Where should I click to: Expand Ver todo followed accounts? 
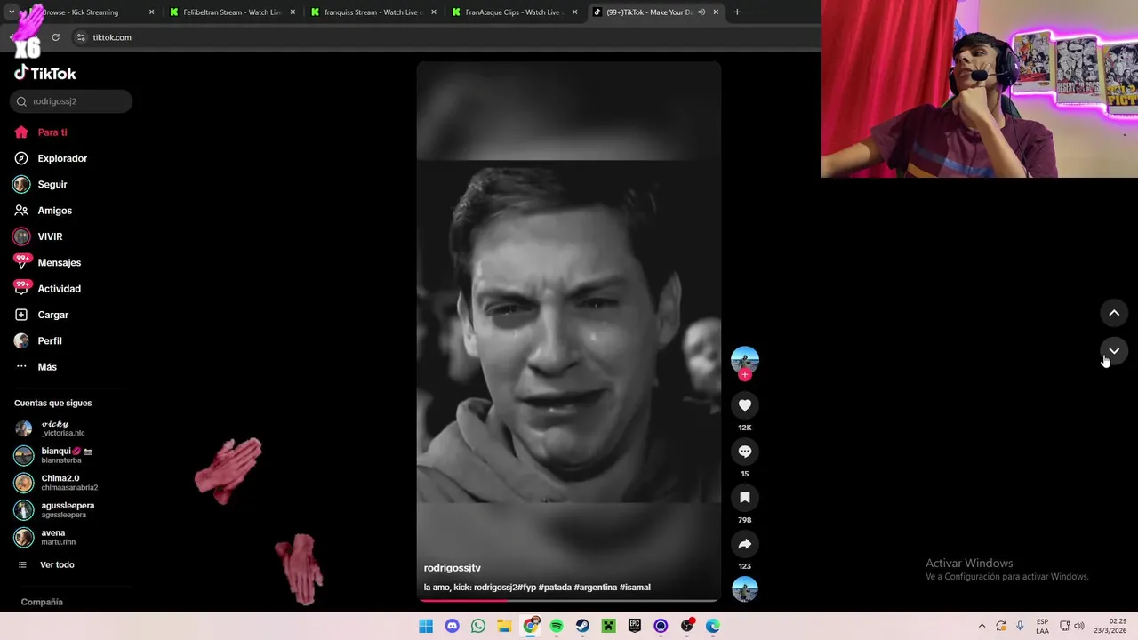[46, 564]
